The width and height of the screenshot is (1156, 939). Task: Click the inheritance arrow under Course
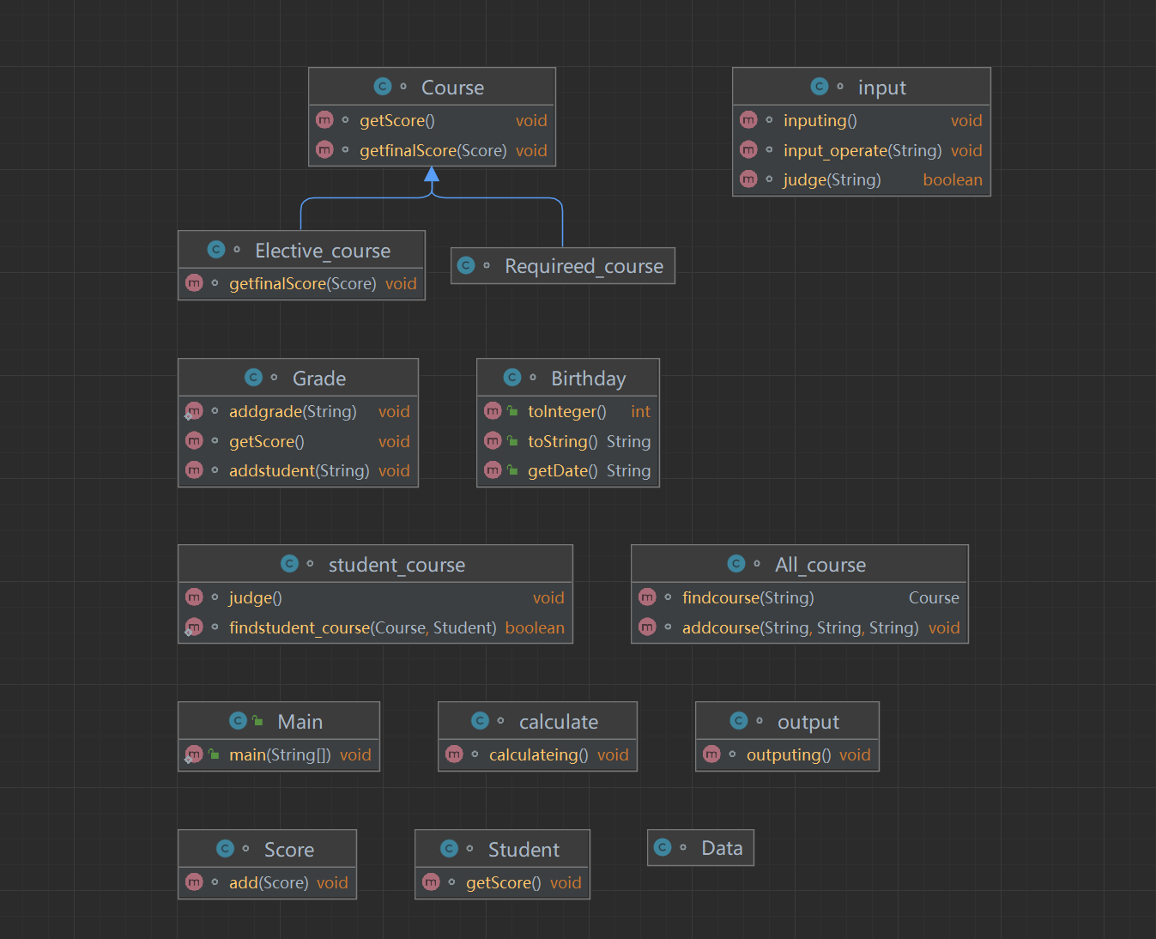pyautogui.click(x=432, y=175)
